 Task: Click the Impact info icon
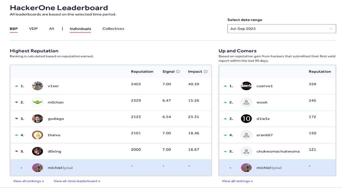(205, 71)
